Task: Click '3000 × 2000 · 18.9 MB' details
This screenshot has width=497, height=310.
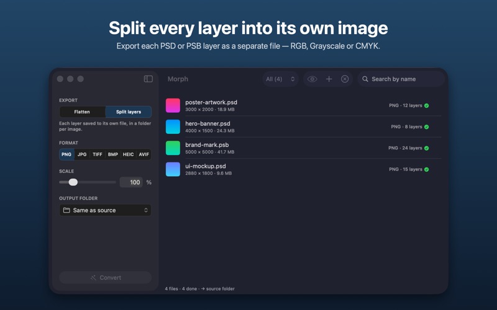Action: tap(210, 110)
